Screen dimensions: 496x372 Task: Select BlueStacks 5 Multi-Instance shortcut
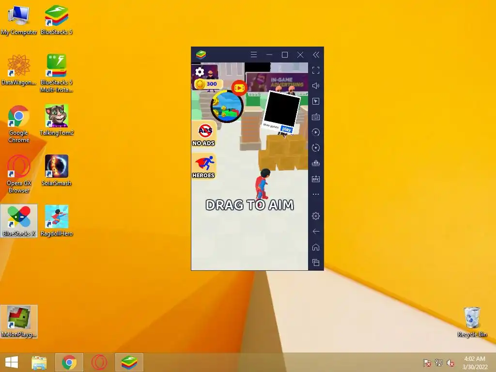56,74
